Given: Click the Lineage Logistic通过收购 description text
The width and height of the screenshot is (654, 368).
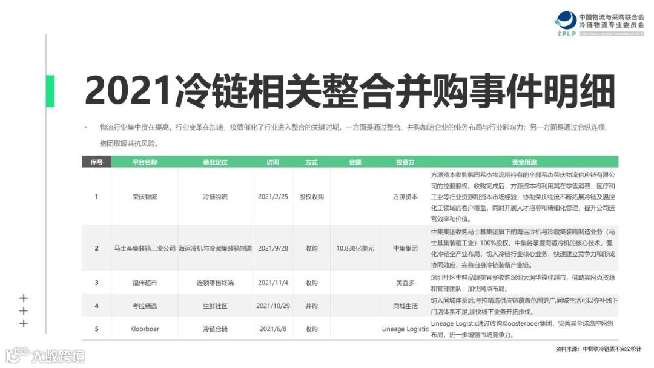Looking at the screenshot, I should pyautogui.click(x=522, y=329).
